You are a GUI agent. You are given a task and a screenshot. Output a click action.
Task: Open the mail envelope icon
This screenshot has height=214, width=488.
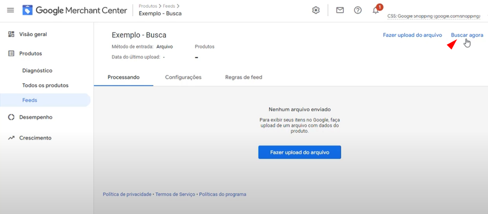click(x=340, y=10)
